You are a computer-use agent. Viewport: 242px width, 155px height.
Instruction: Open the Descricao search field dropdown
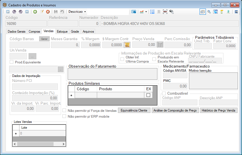85,12
